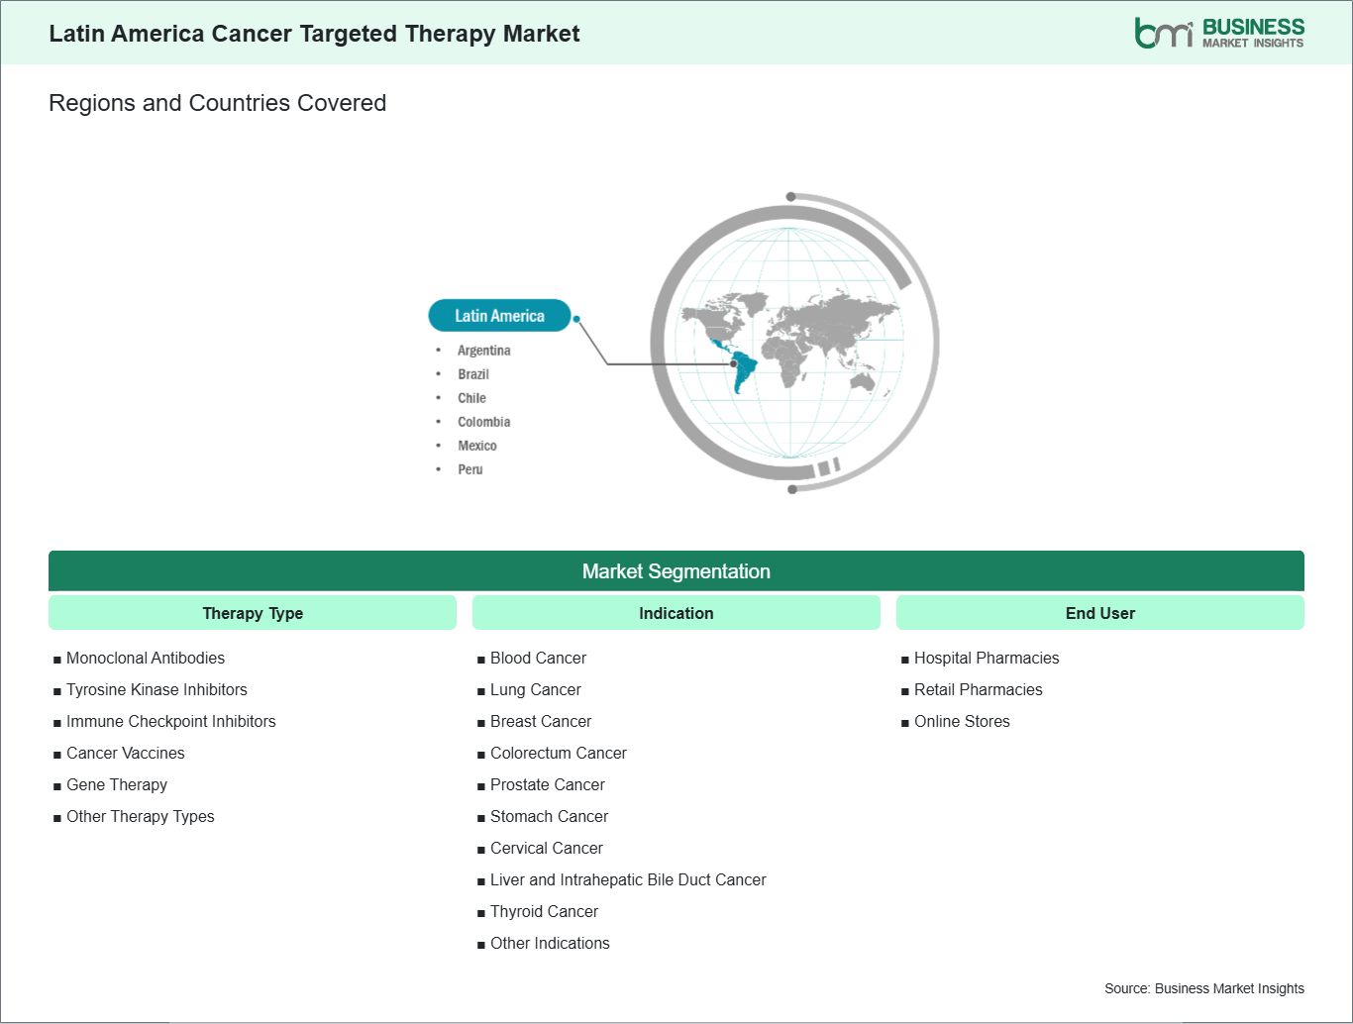
Task: Select the Mexico list bullet
Action: point(439,445)
